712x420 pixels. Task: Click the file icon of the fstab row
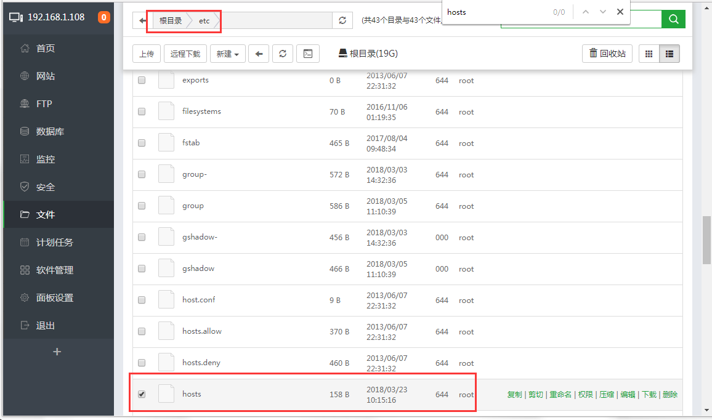click(x=166, y=143)
